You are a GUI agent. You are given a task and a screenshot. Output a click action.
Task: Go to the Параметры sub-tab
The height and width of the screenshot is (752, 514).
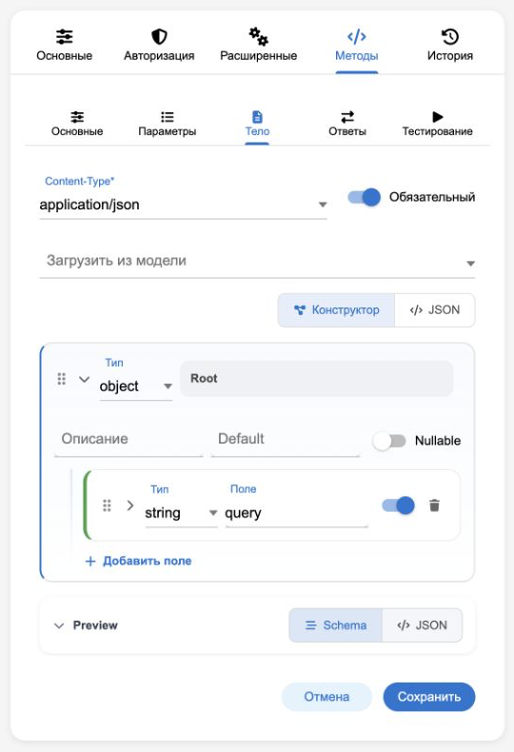click(x=167, y=124)
